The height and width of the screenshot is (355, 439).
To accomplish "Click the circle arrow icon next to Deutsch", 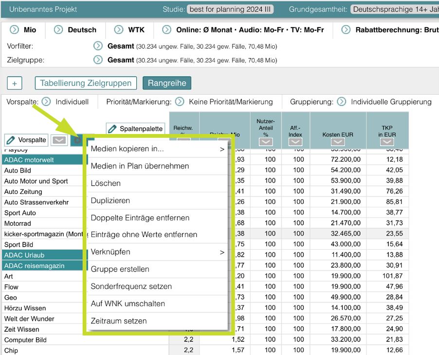I will pyautogui.click(x=58, y=30).
